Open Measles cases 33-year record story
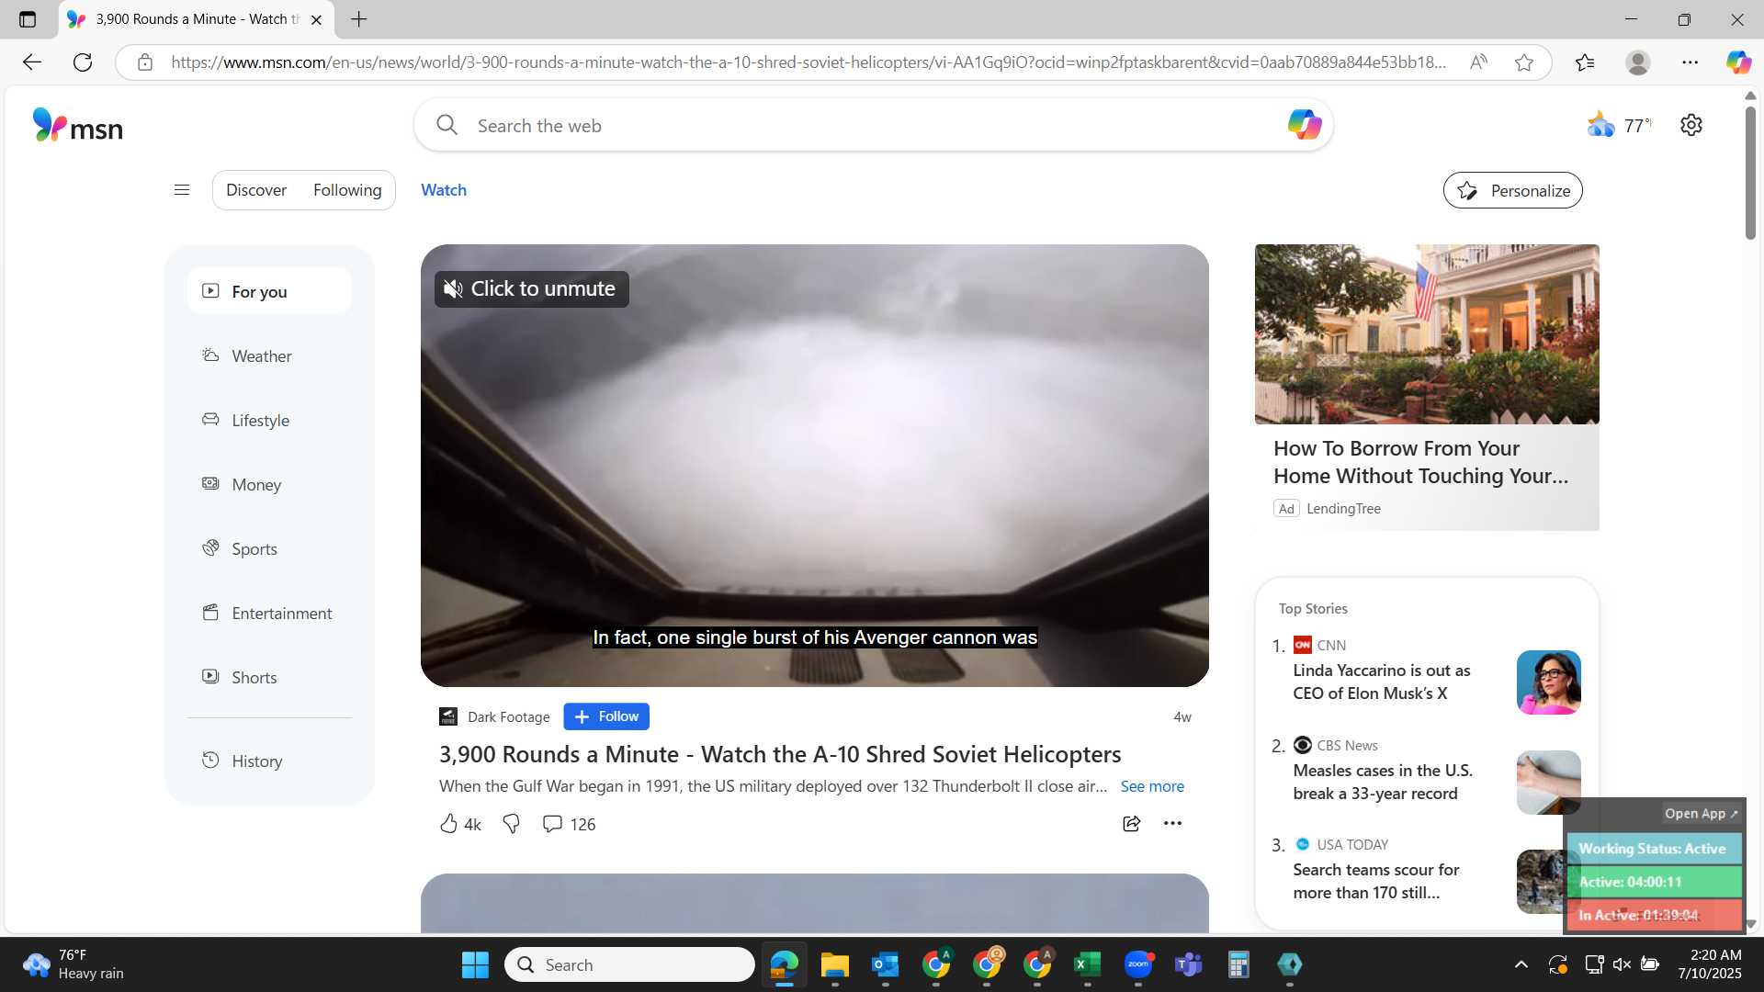Viewport: 1764px width, 992px height. click(1382, 782)
